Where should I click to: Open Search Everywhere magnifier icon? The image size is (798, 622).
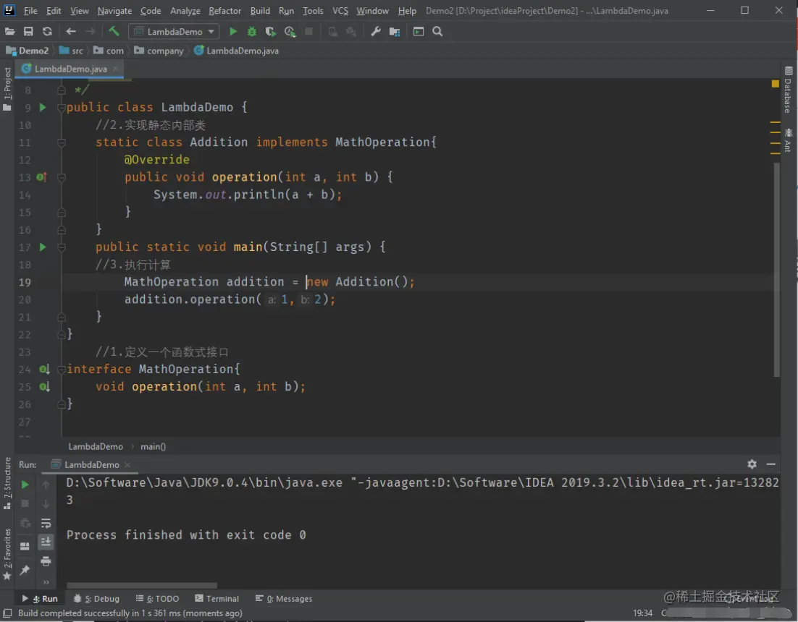[437, 32]
